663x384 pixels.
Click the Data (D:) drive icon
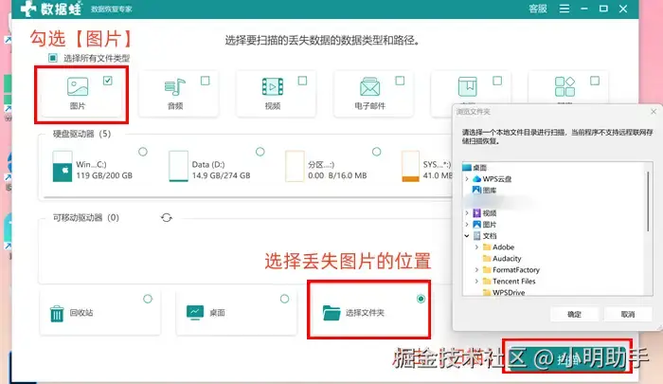coord(178,166)
